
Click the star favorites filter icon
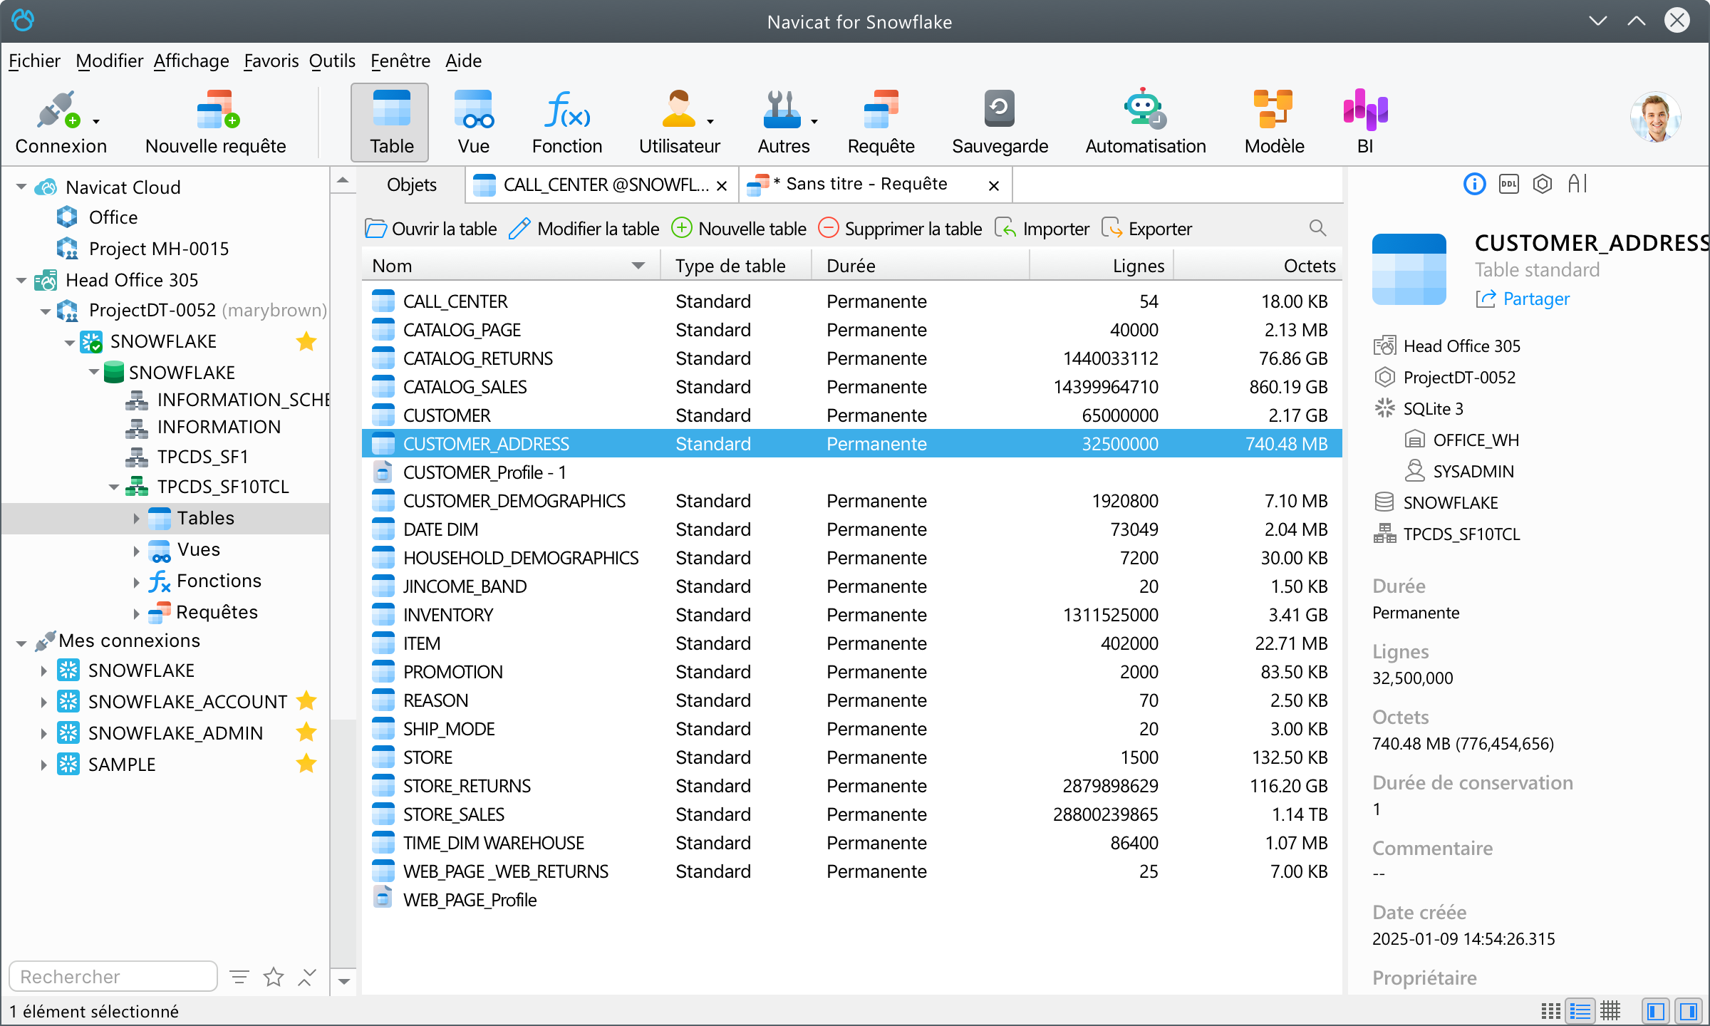point(274,977)
